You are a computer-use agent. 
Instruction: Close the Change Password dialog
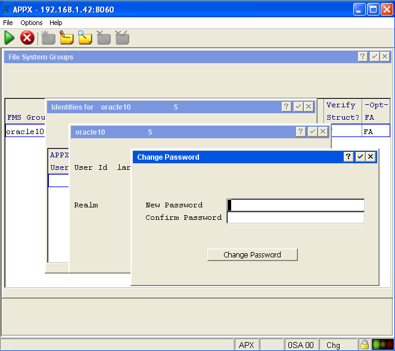click(x=371, y=157)
